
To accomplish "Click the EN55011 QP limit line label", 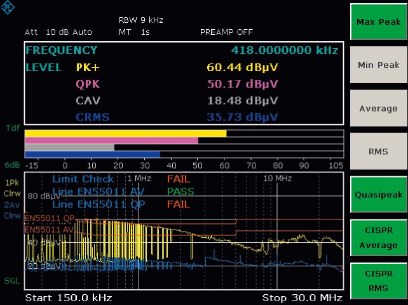I will [50, 218].
